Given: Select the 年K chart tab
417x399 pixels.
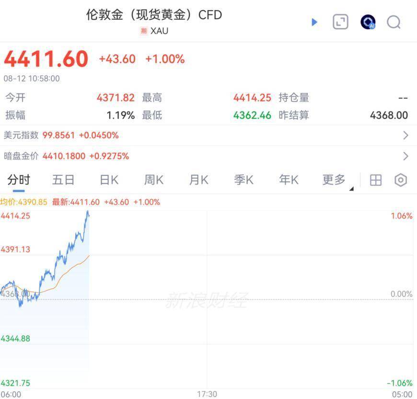Looking at the screenshot, I should [x=289, y=180].
